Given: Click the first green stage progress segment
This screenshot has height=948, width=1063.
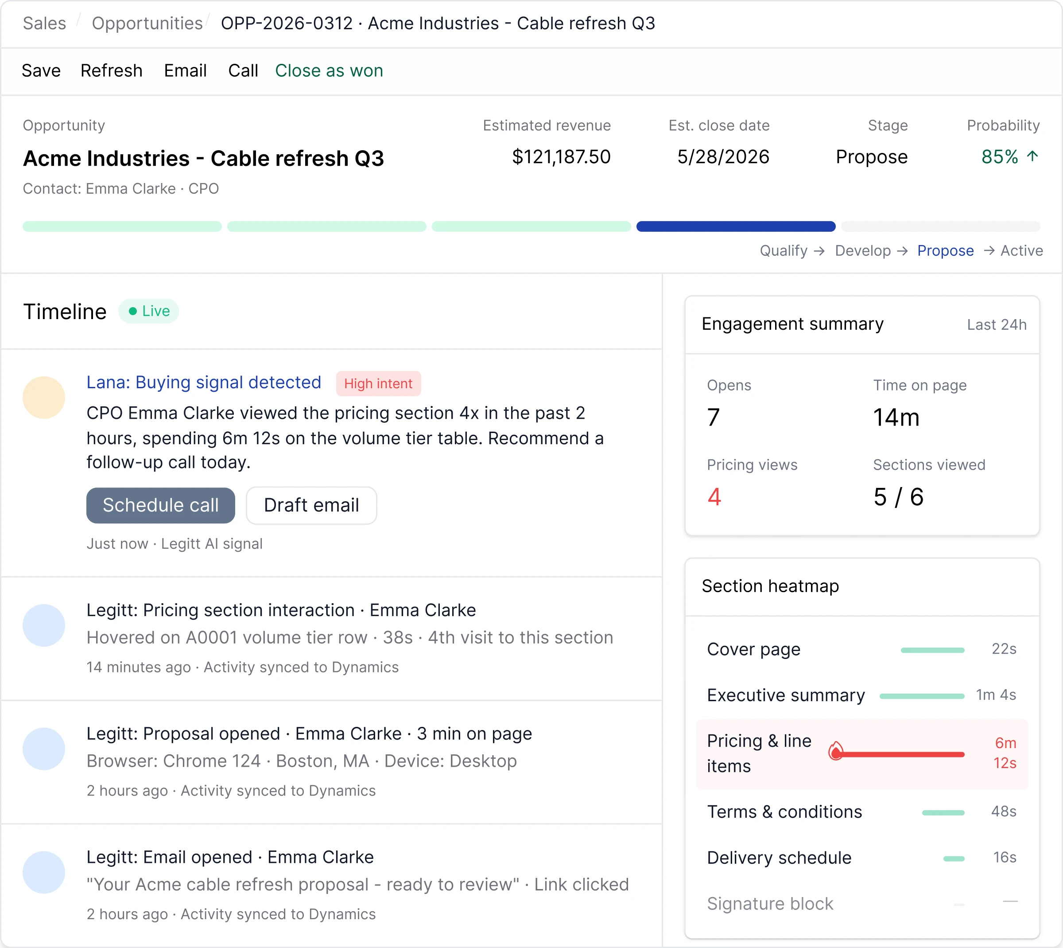Looking at the screenshot, I should [x=122, y=226].
